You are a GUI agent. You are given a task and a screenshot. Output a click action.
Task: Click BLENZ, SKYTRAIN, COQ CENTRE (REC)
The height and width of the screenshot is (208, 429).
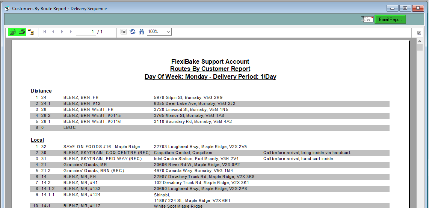107,153
